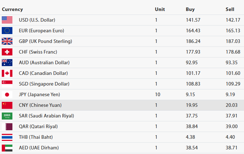Click the Saudi Arabian flag icon
Image resolution: width=244 pixels, height=154 pixels.
(x=7, y=116)
